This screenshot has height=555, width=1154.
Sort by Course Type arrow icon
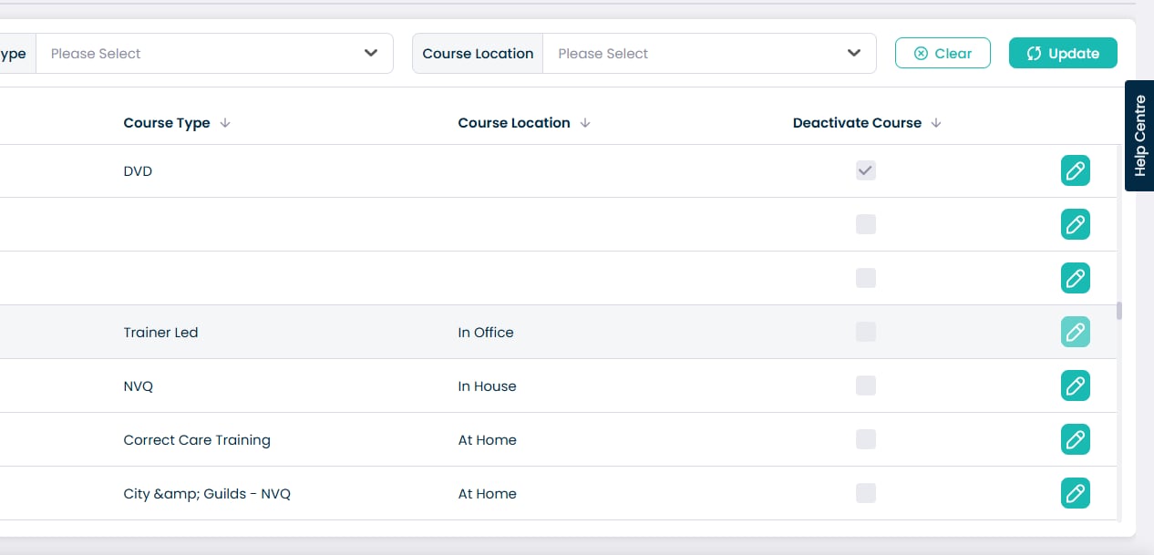[x=225, y=123]
